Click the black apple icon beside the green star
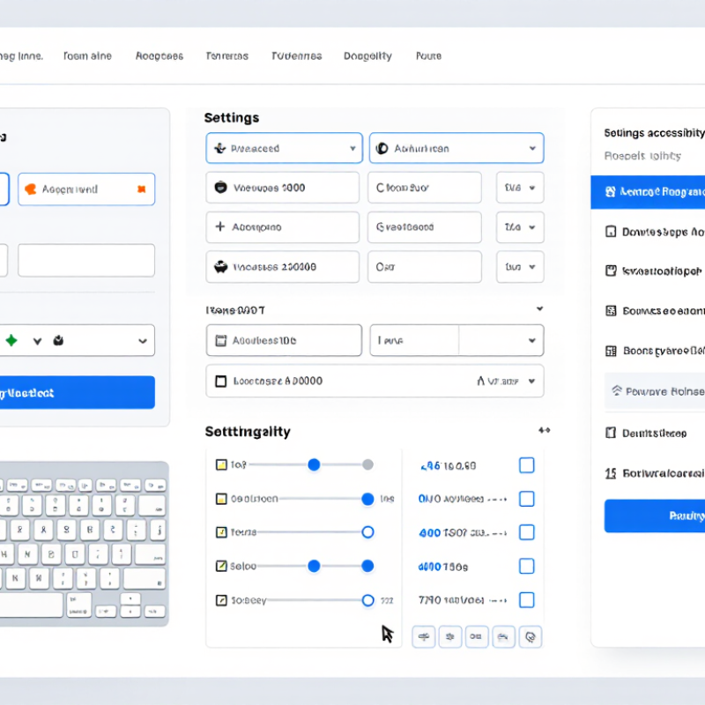The width and height of the screenshot is (705, 705). [58, 340]
